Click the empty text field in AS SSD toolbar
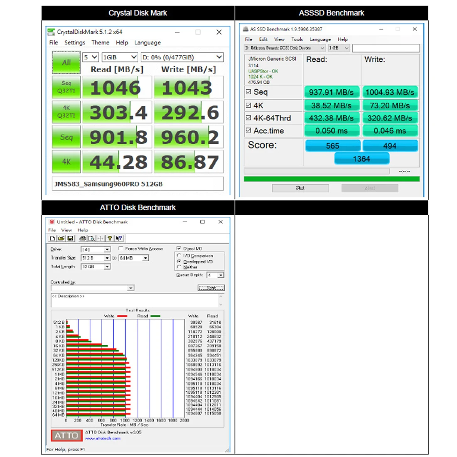Viewport: 457px width, 457px height. tap(386, 48)
